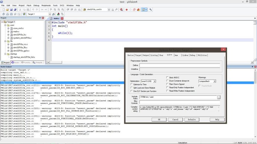
Task: Navigate backwards using toolbar arrow
Action: click(x=42, y=10)
